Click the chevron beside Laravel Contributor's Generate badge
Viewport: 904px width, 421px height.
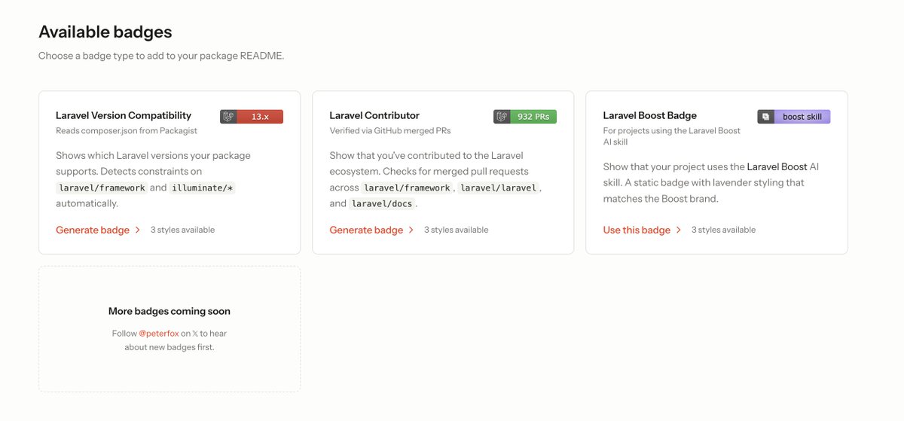click(411, 230)
